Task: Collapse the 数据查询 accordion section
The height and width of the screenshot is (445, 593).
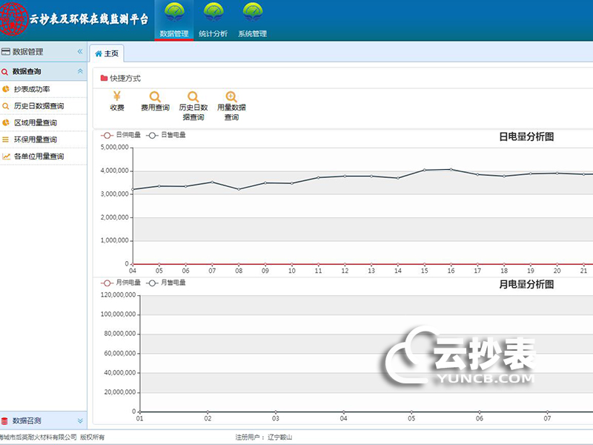Action: pyautogui.click(x=80, y=71)
